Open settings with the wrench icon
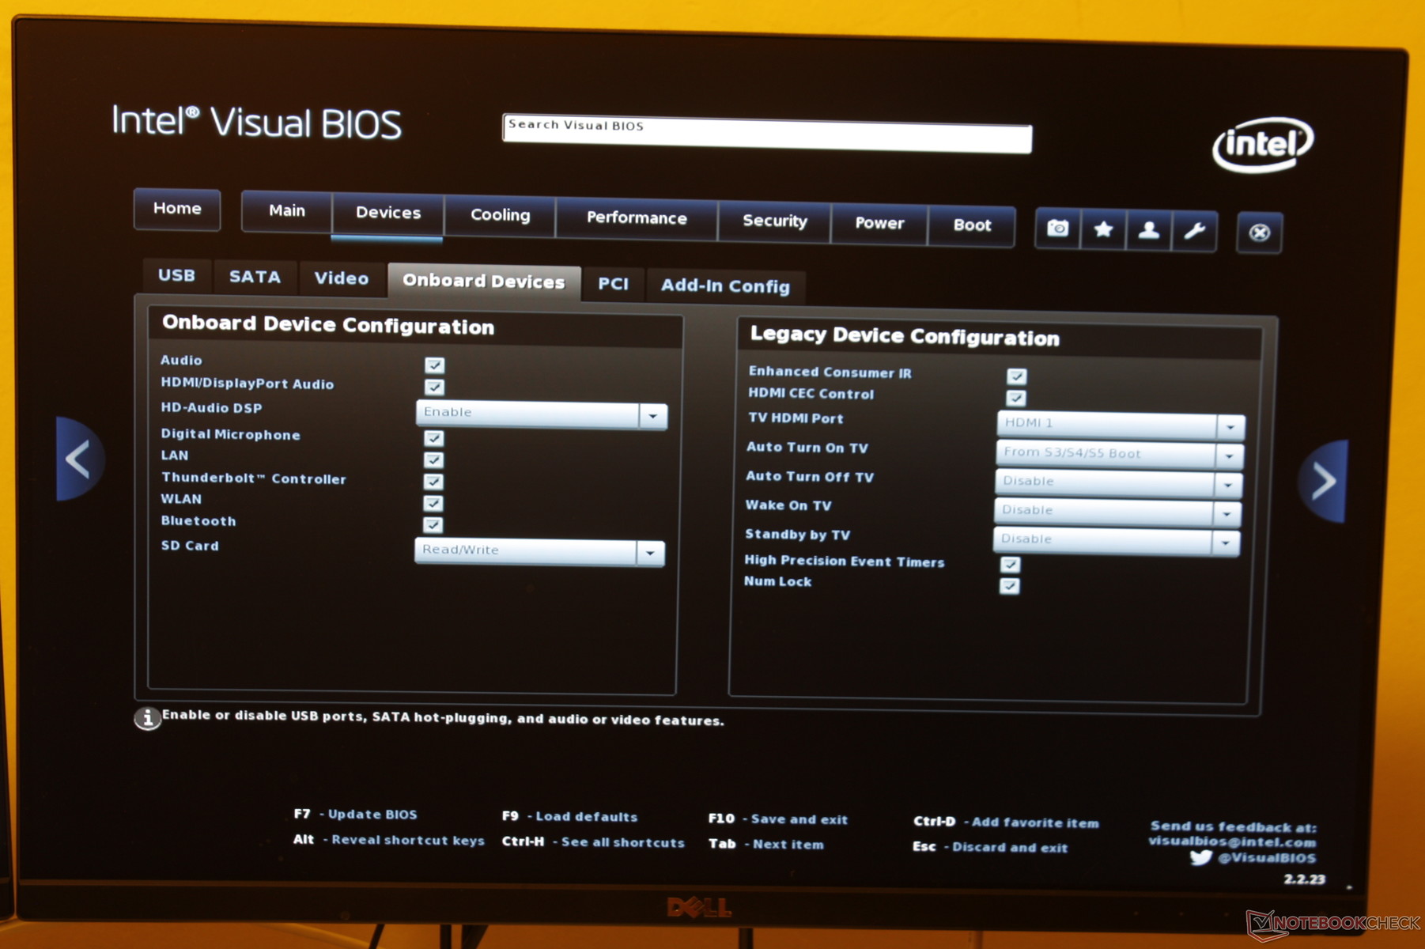 (x=1194, y=232)
